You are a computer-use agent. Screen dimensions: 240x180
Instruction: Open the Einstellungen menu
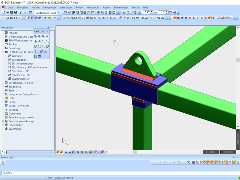point(121,7)
